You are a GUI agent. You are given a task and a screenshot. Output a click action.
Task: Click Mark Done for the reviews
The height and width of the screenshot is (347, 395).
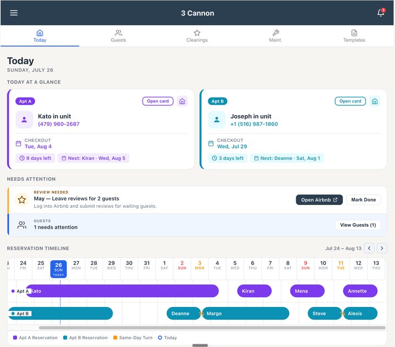tap(363, 200)
